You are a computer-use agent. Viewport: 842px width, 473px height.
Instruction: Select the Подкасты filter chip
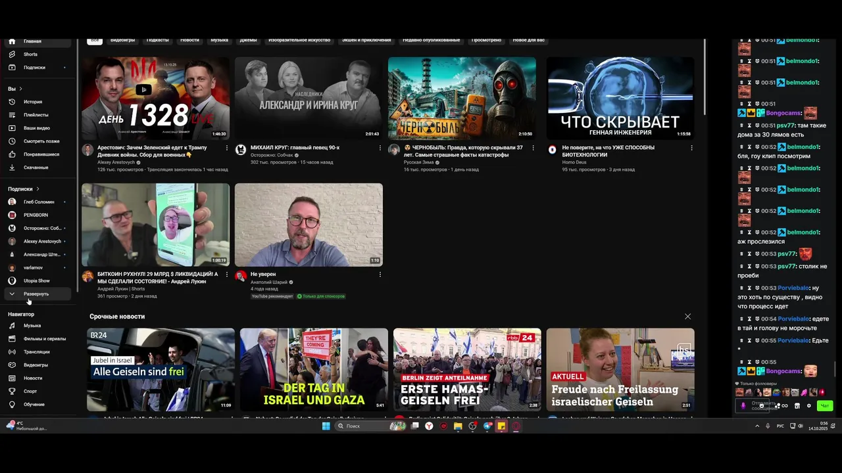(158, 40)
